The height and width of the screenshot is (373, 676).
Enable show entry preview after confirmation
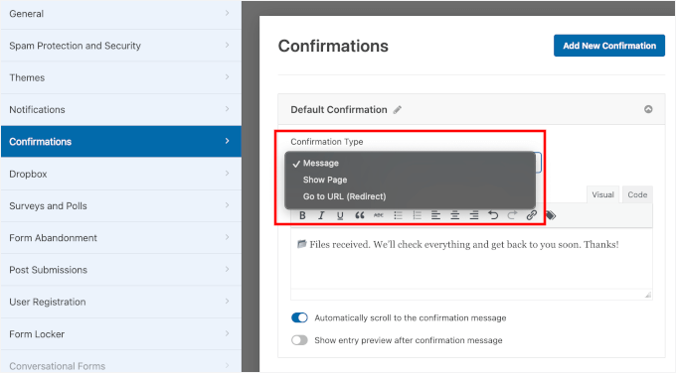[299, 340]
